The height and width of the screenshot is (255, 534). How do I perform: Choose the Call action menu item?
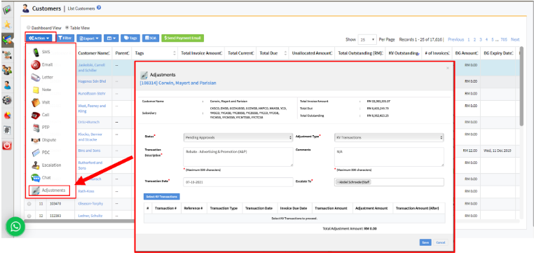click(x=46, y=115)
